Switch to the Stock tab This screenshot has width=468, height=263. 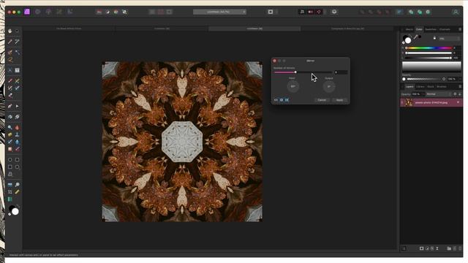tap(431, 87)
